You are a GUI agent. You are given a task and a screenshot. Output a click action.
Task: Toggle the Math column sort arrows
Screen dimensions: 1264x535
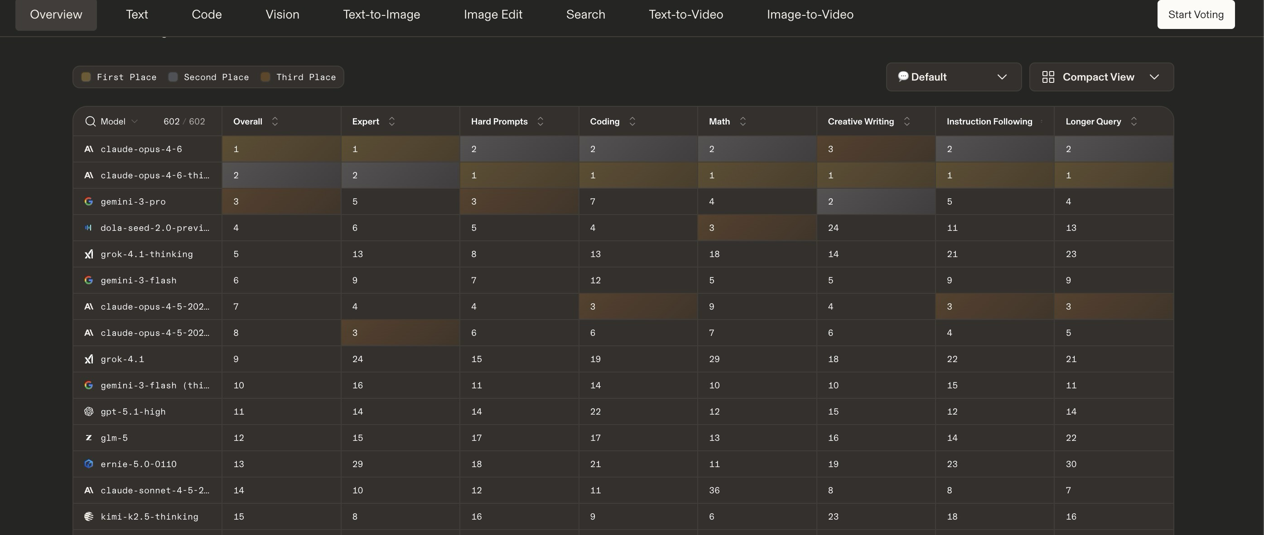[743, 121]
